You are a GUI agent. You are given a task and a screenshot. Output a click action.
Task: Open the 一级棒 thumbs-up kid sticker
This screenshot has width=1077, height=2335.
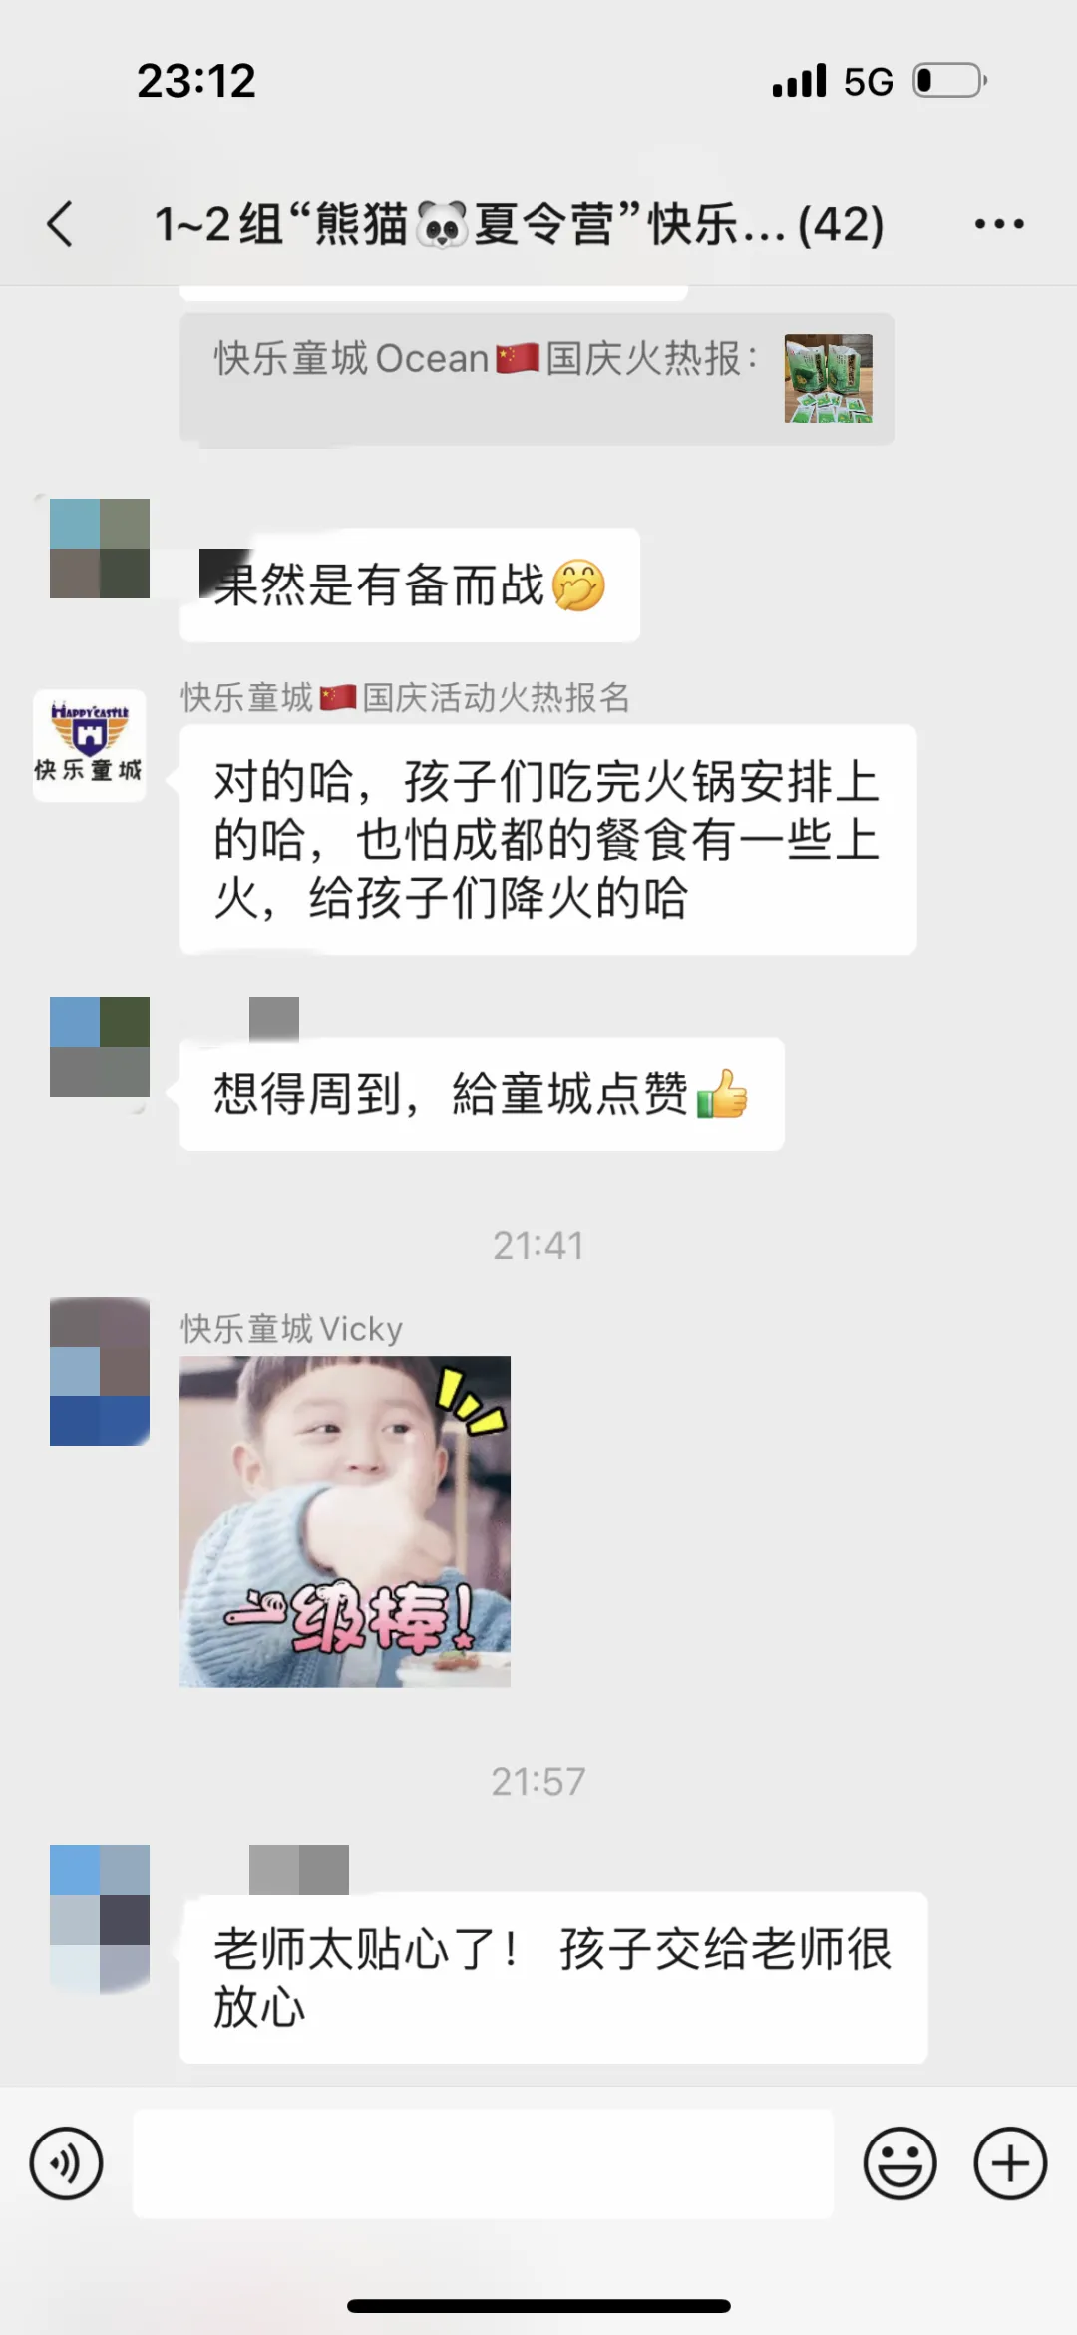[345, 1521]
